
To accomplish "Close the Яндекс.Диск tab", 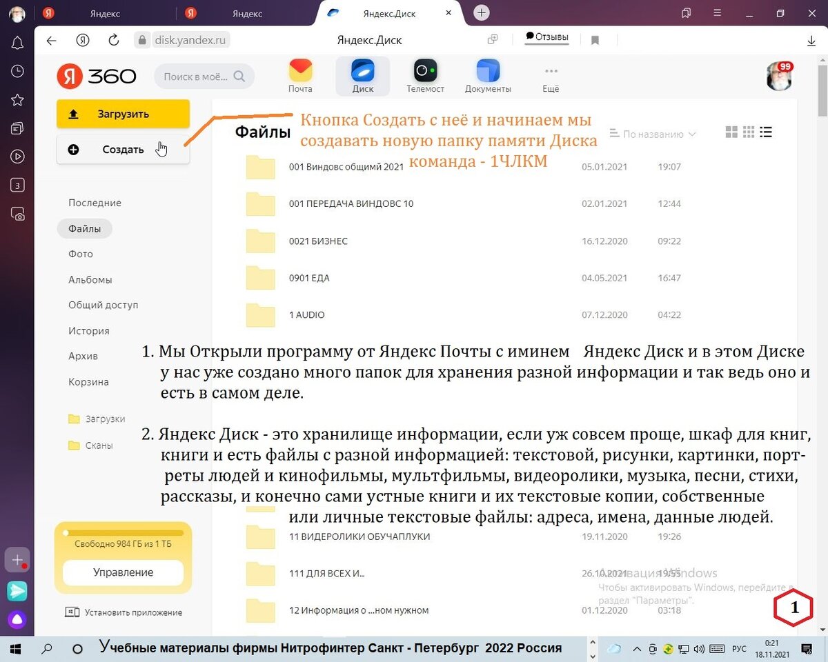I will [449, 13].
